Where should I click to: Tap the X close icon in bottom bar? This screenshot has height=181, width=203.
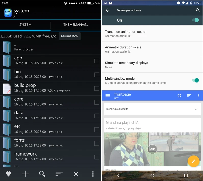pos(76,174)
